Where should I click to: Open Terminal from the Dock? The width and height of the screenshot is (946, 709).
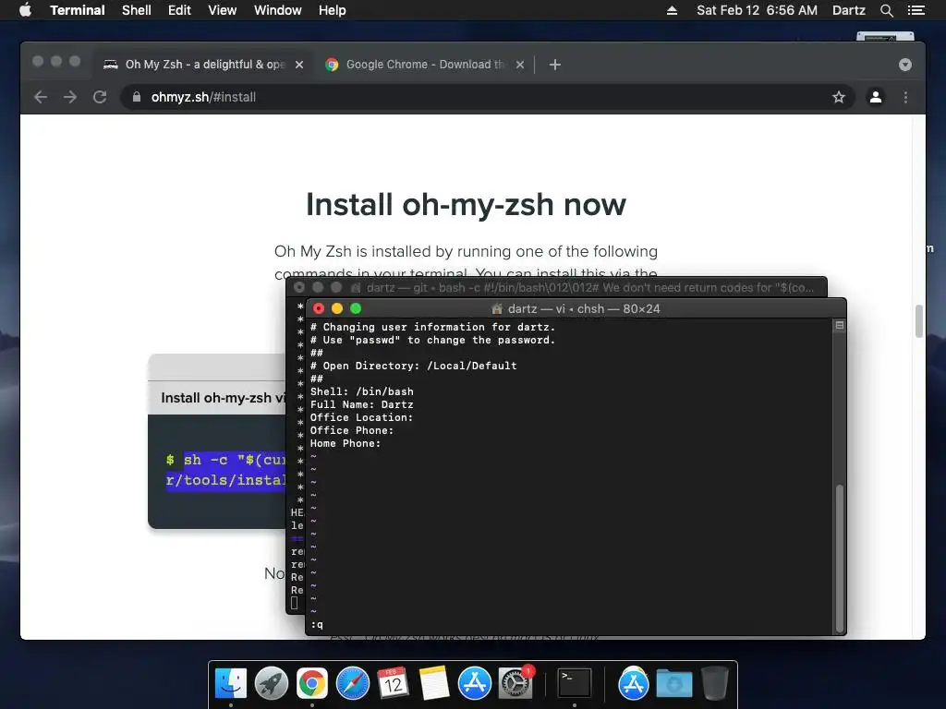click(574, 683)
